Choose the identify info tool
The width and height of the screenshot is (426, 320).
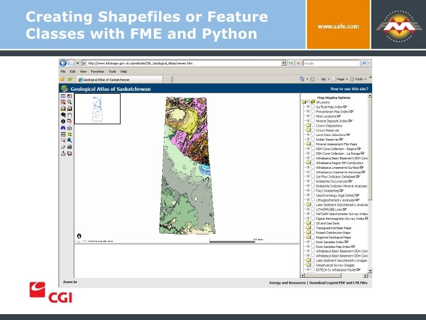click(63, 121)
